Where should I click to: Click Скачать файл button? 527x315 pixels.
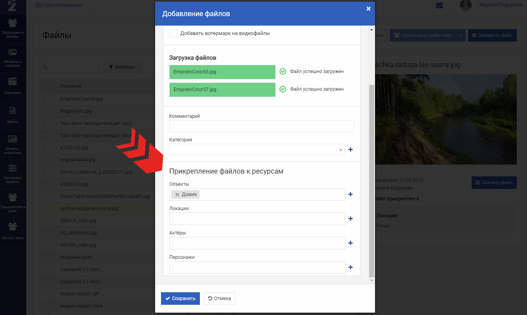click(x=494, y=183)
